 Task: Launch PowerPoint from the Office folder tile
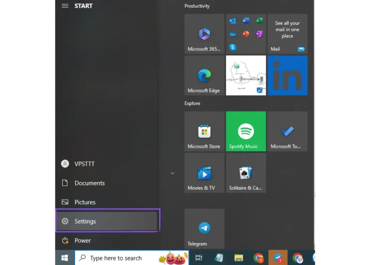pos(246,34)
